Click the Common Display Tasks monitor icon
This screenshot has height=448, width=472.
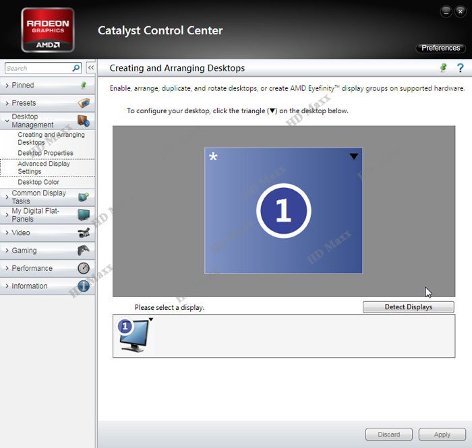[84, 197]
